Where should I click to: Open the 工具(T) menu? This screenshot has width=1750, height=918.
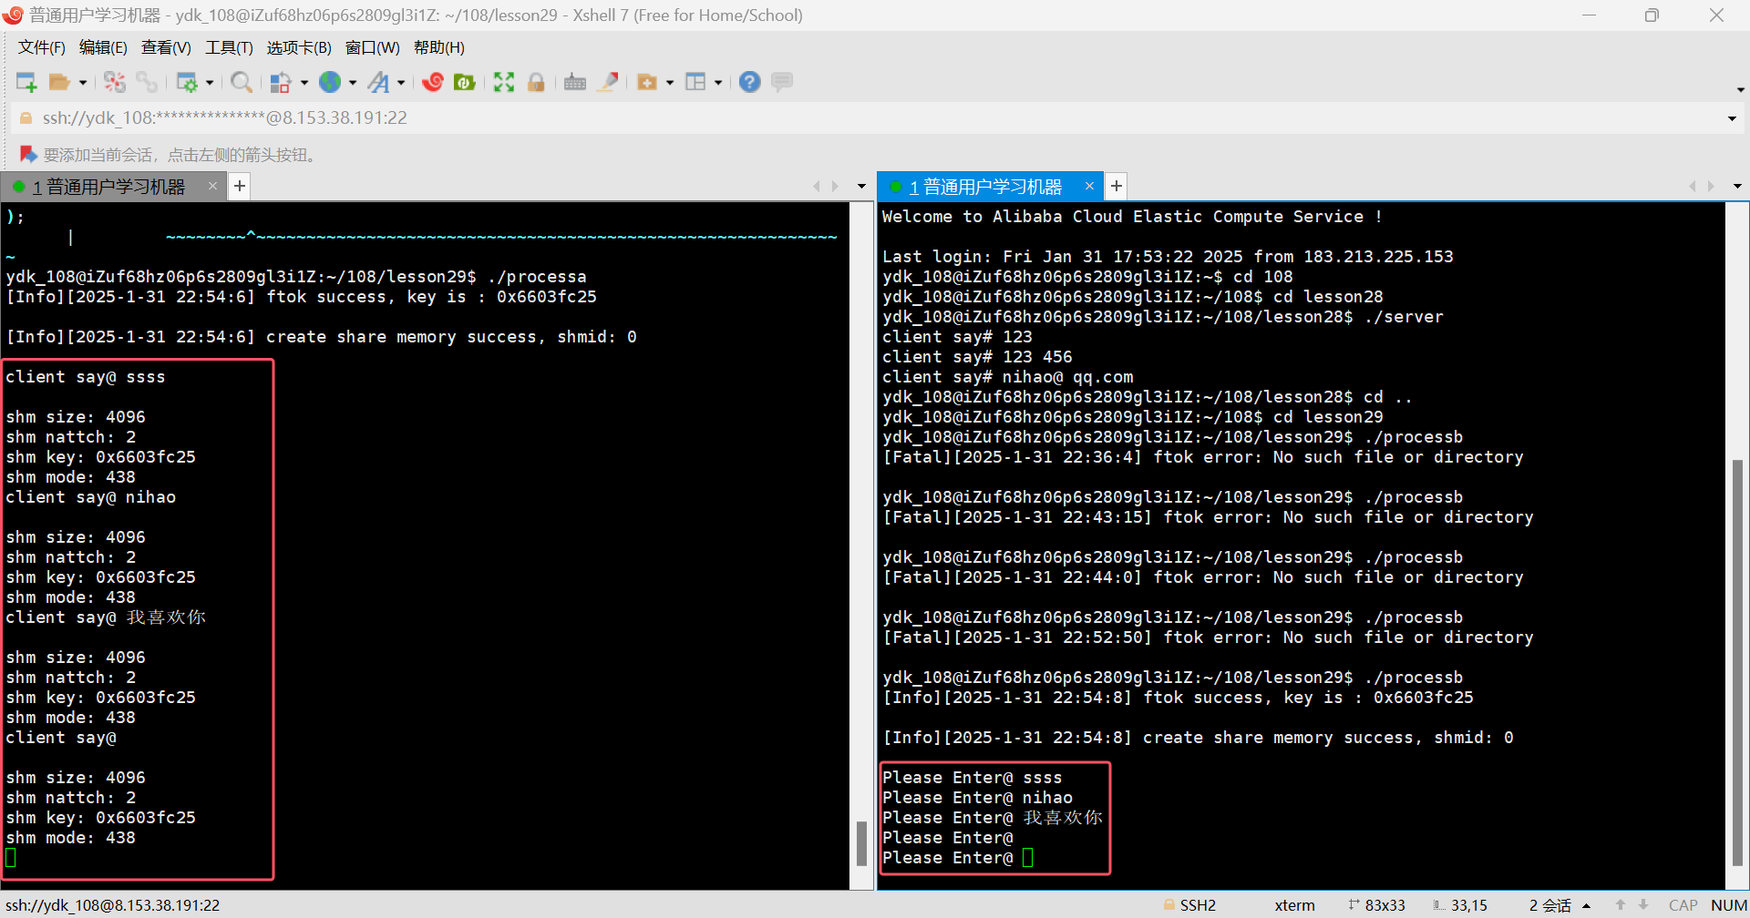pyautogui.click(x=229, y=47)
